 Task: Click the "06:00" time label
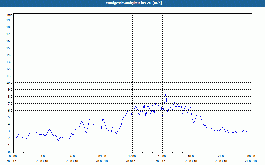[x=73, y=156]
